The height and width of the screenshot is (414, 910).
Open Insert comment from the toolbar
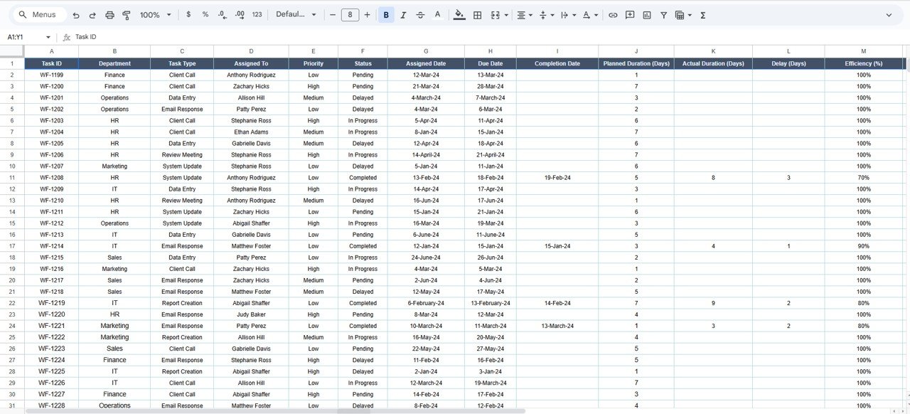click(630, 14)
